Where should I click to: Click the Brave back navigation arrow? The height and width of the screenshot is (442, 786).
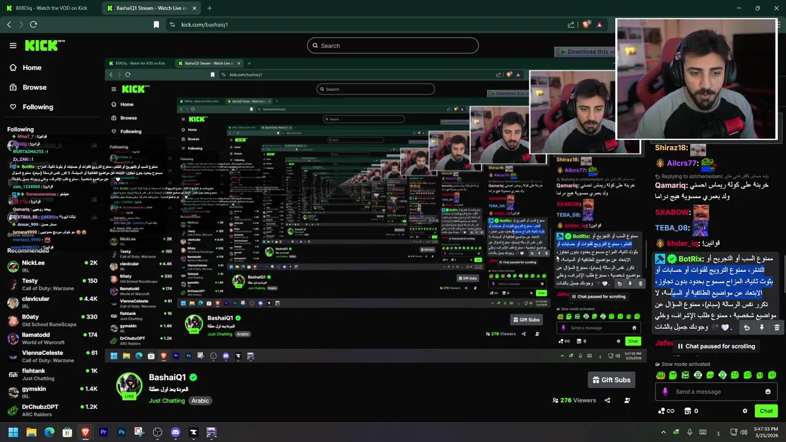click(9, 25)
